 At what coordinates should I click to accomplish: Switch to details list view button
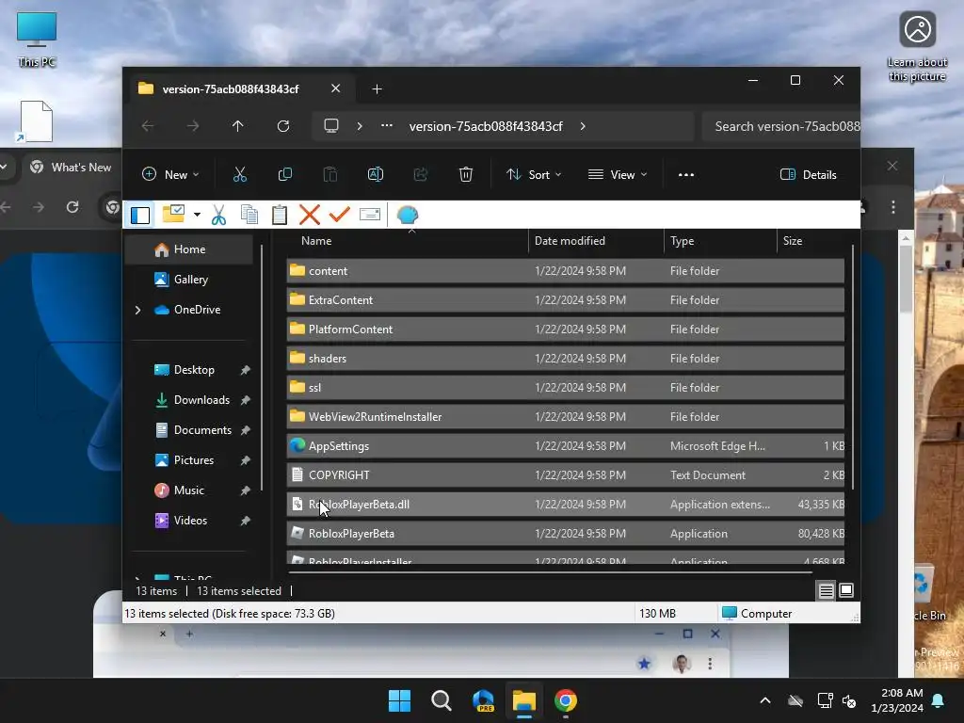tap(827, 591)
